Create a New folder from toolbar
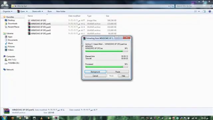 point(61,11)
